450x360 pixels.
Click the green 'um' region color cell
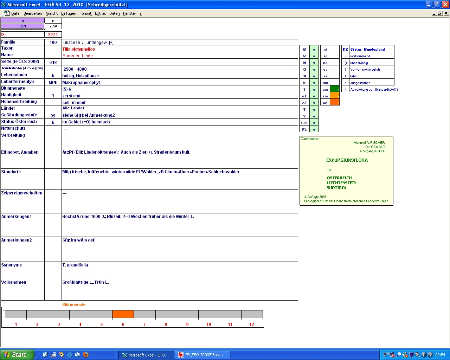tap(335, 89)
